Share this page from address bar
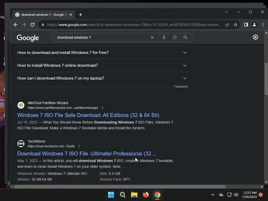268x201 pixels. [x=227, y=25]
